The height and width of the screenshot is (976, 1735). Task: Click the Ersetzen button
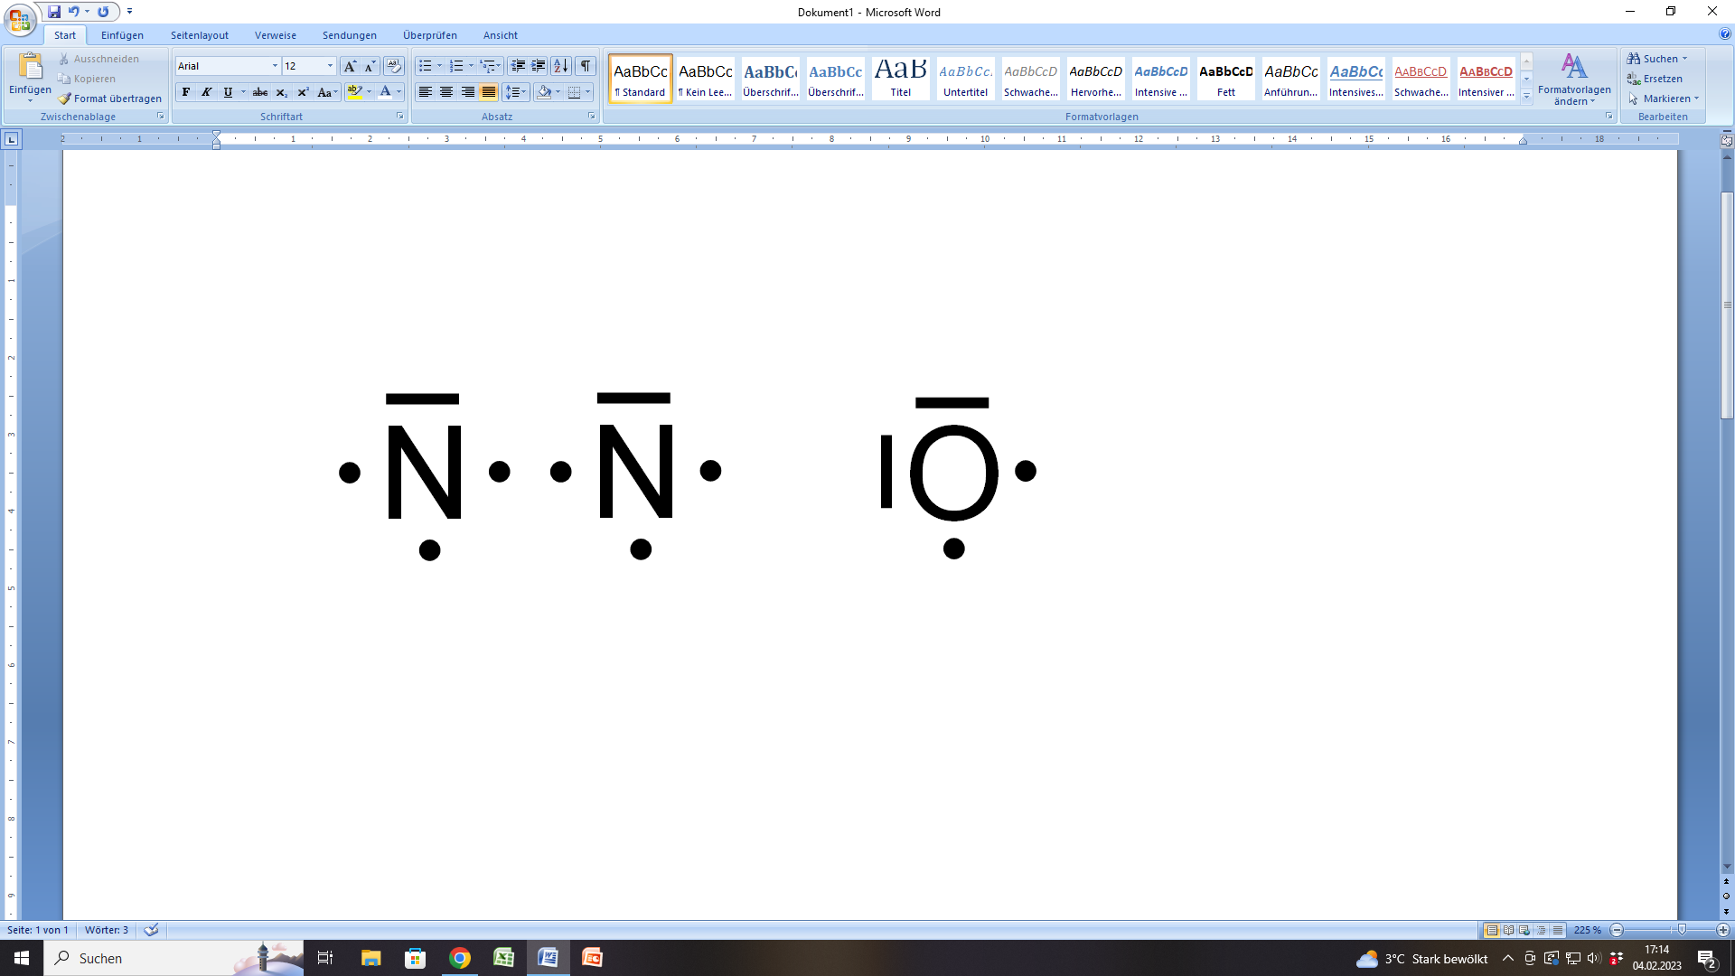(1661, 79)
